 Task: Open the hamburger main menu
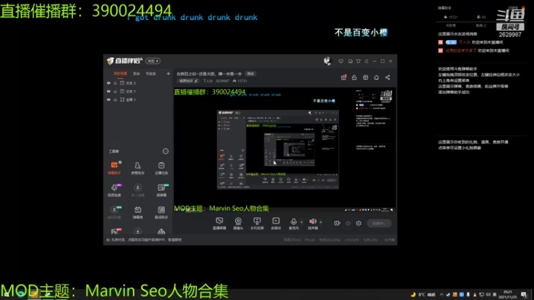click(x=366, y=61)
